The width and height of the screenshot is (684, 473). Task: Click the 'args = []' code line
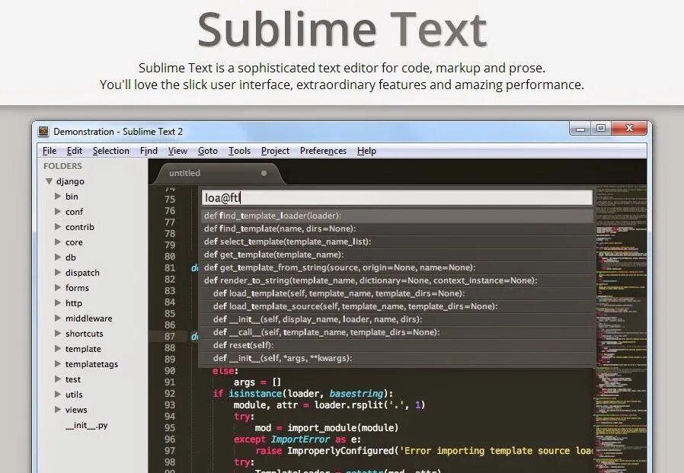click(x=257, y=382)
